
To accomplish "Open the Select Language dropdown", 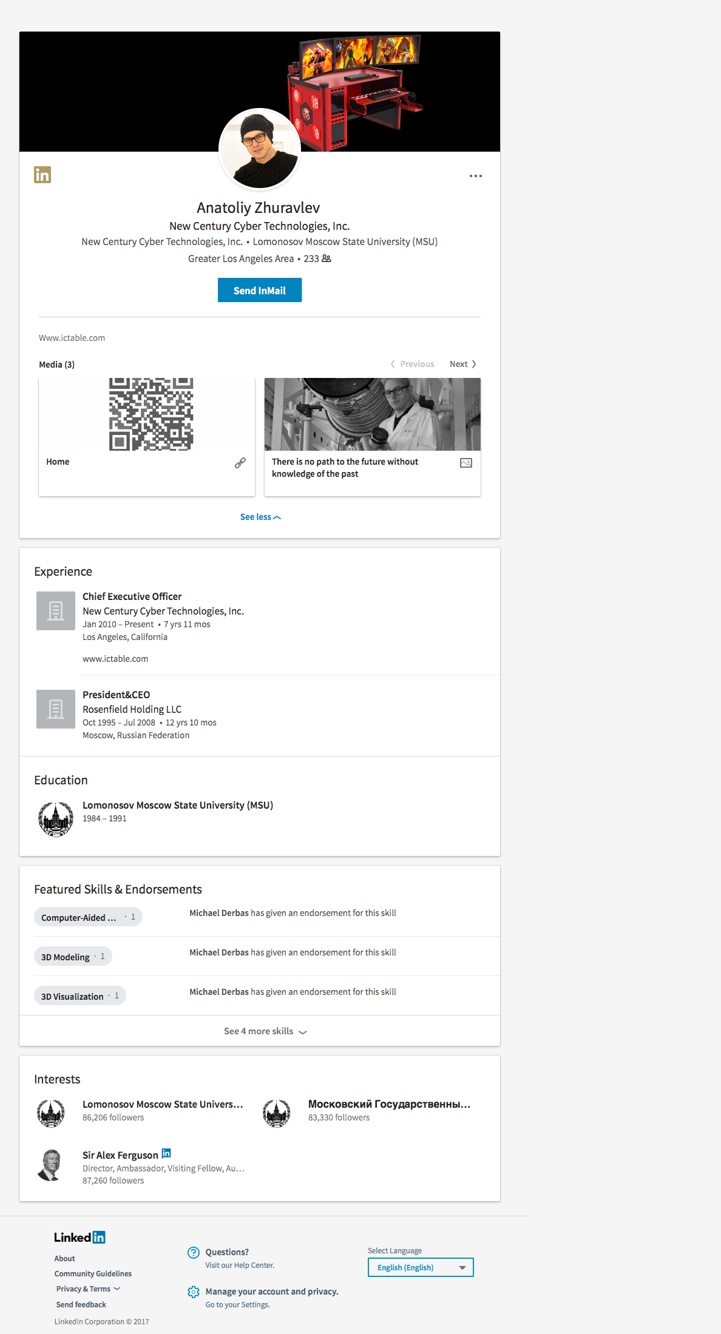I will 421,1267.
